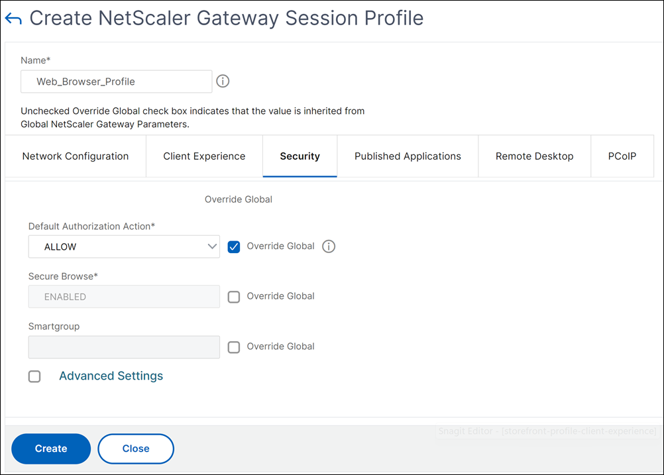664x475 pixels.
Task: Open info icon beside Name field
Action: tap(223, 81)
